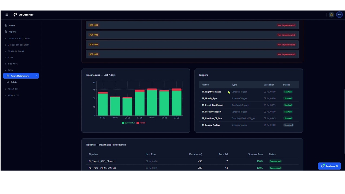
Task: Open the TR_Nightly_Finance trigger
Action: tap(211, 92)
